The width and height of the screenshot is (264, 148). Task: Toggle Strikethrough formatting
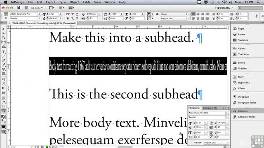[77, 18]
